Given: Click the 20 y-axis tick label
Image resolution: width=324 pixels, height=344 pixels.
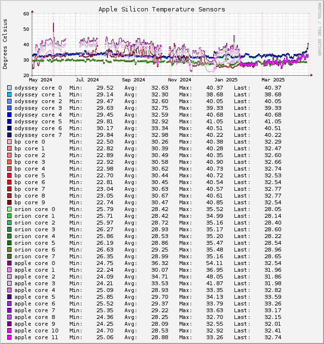Looking at the screenshot, I should click(x=26, y=76).
